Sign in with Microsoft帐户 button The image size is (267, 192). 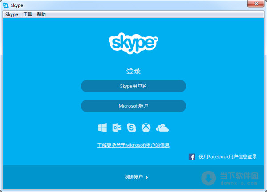pyautogui.click(x=133, y=106)
